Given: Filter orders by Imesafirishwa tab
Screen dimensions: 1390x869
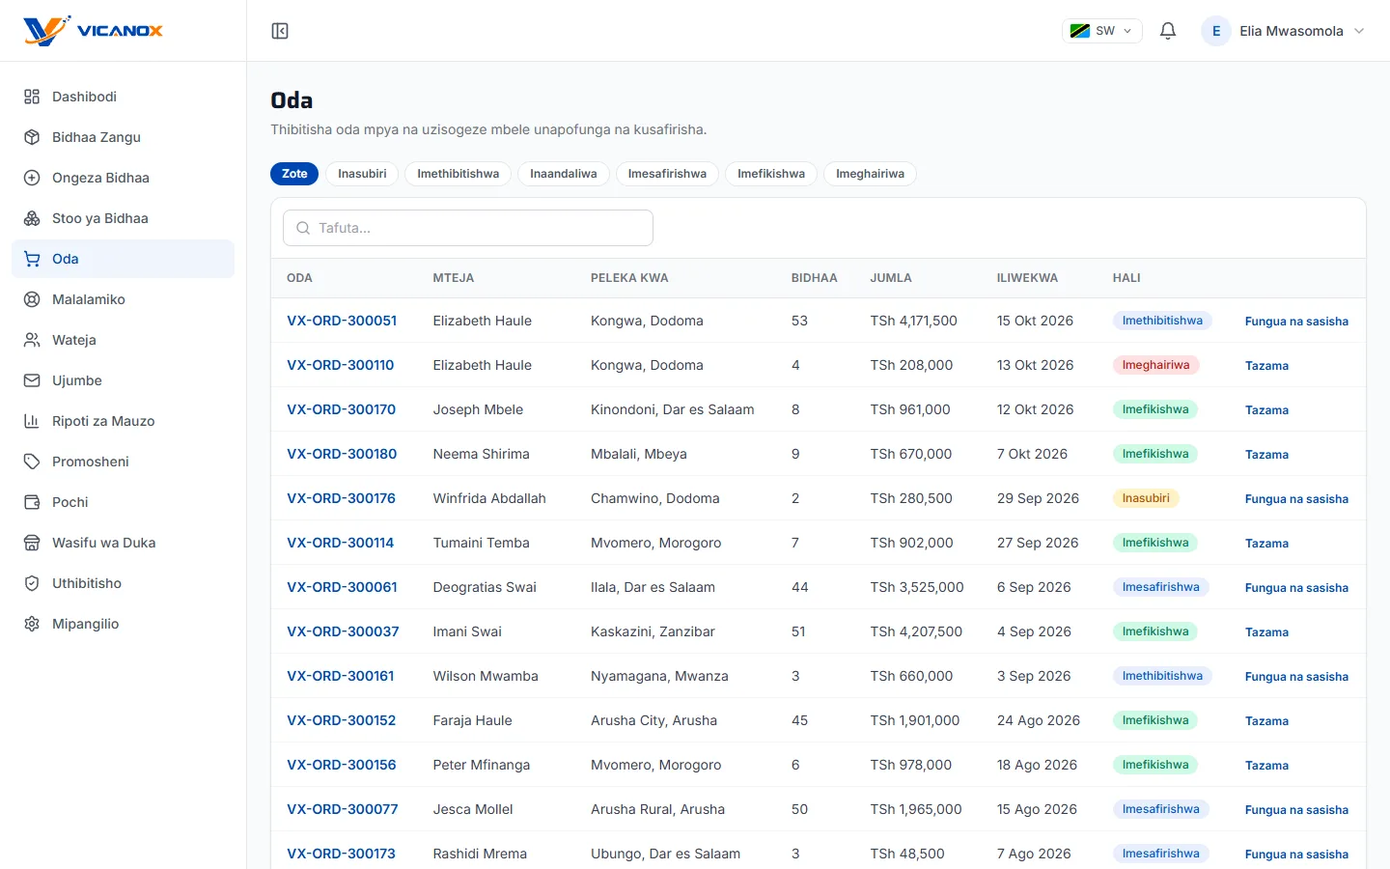Looking at the screenshot, I should tap(667, 174).
